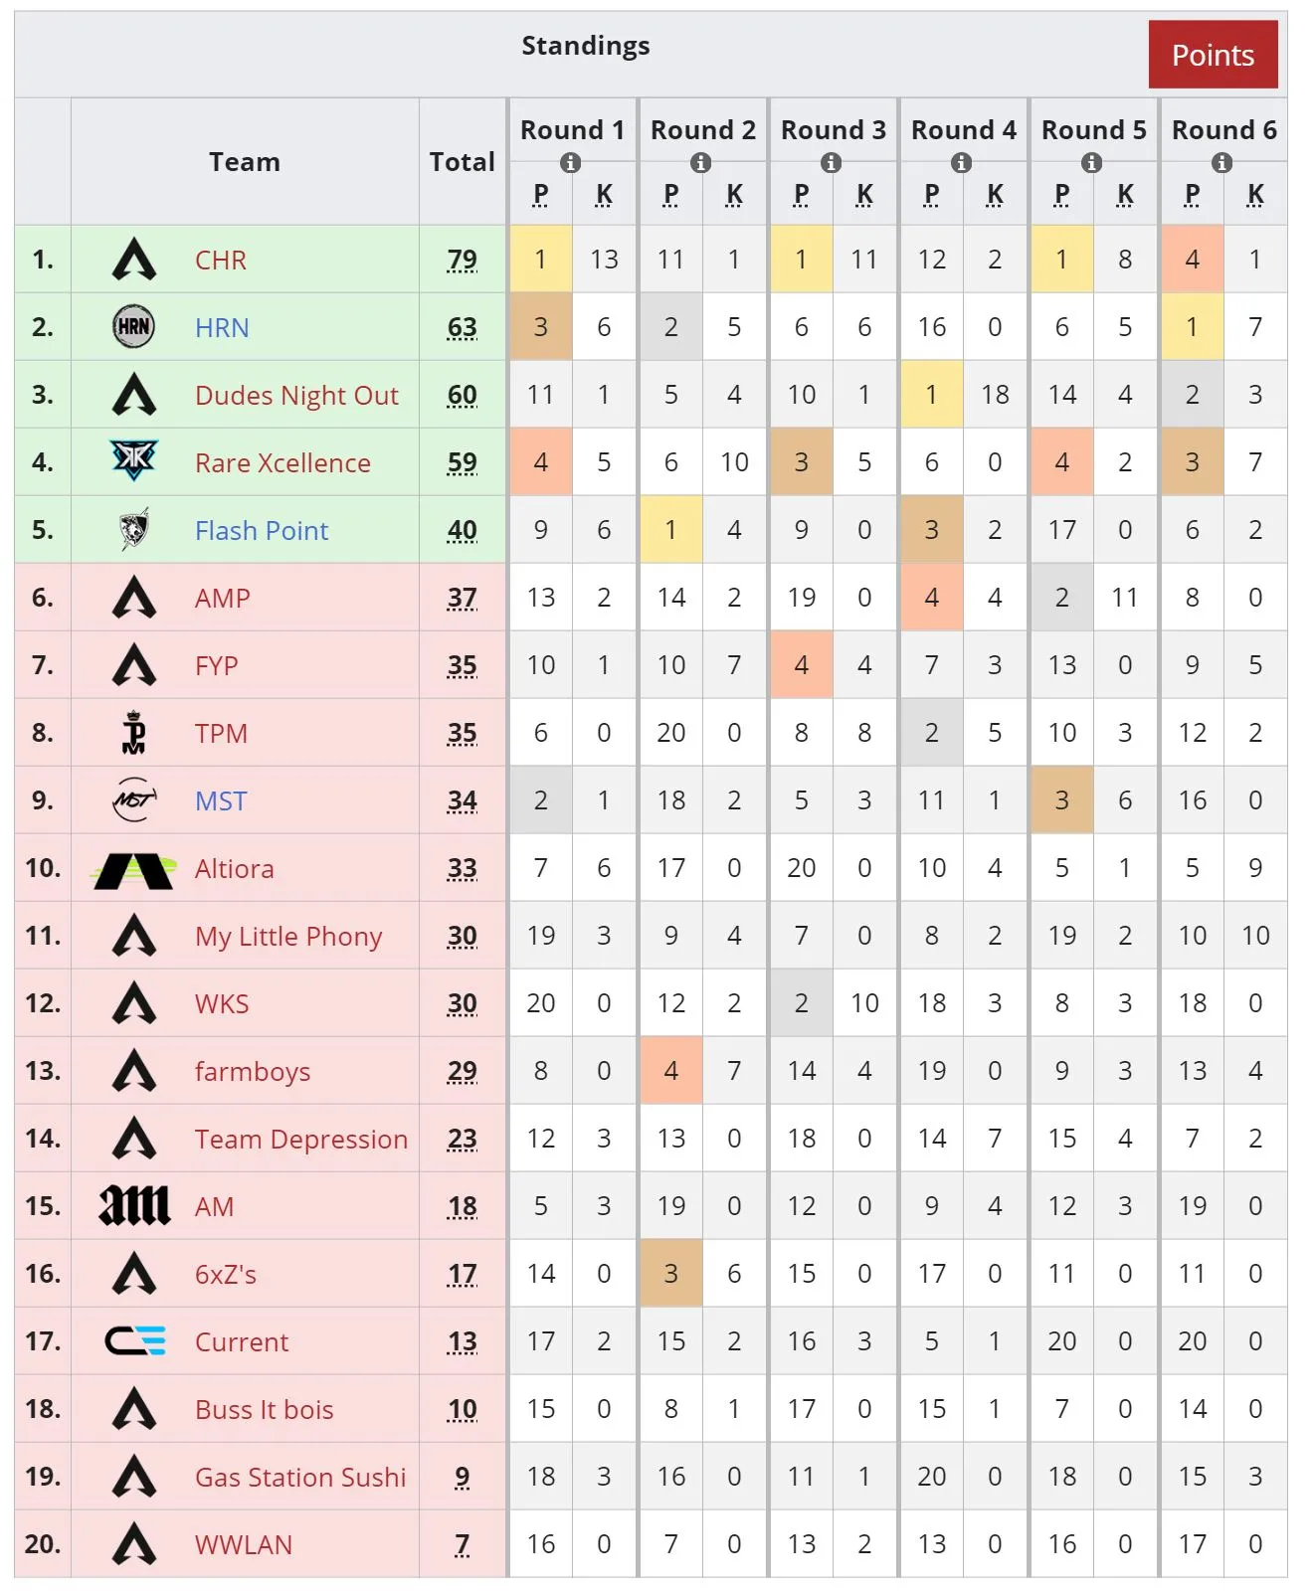Screen dimensions: 1315x1593
Task: Click the AM gothic team logo
Action: click(133, 1205)
